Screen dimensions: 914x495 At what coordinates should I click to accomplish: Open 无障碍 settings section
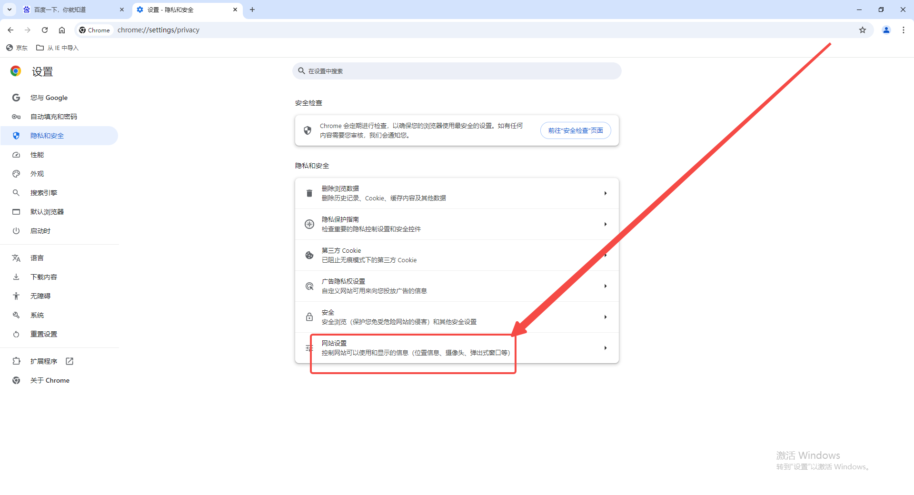59,296
